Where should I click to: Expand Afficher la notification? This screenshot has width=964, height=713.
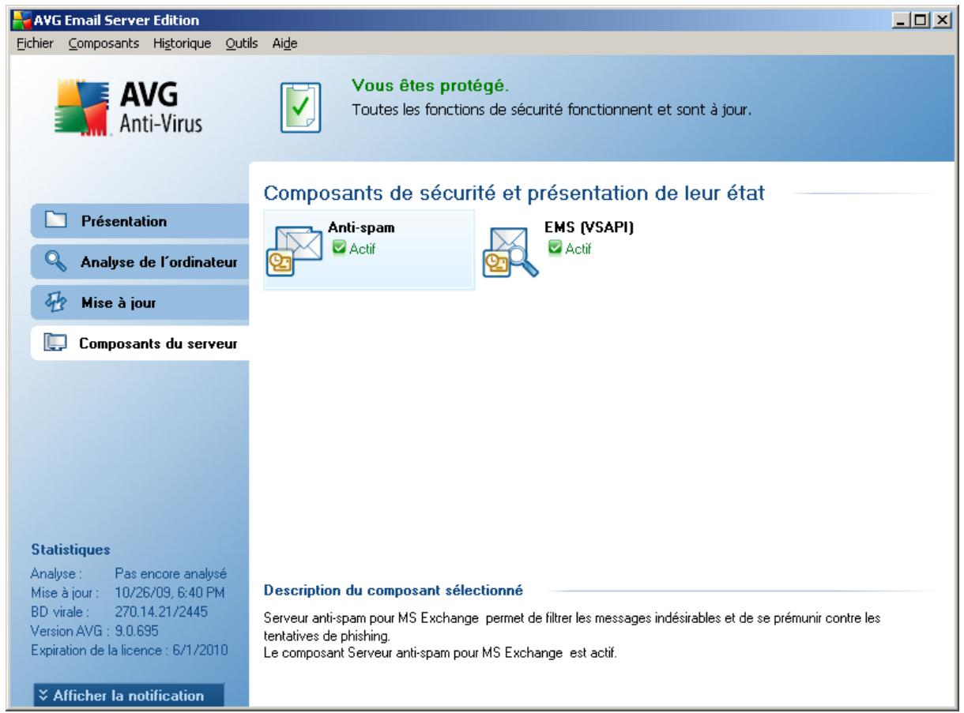pos(130,696)
